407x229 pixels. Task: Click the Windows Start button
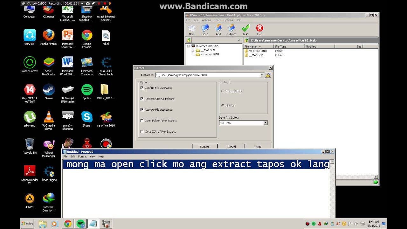[x=27, y=224]
